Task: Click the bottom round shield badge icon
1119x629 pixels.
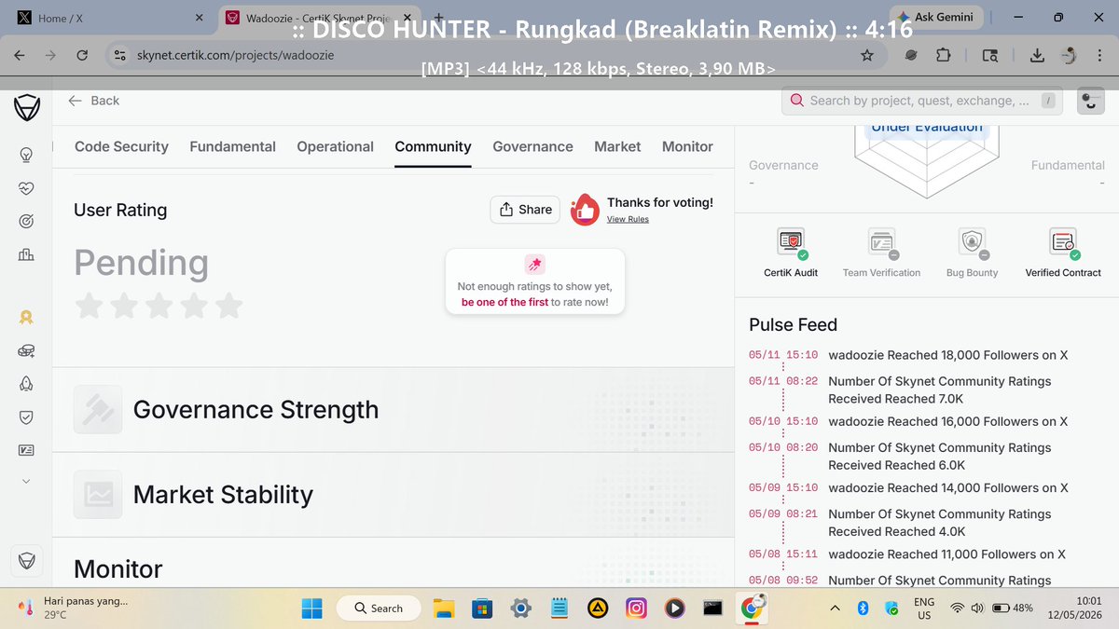Action: tap(26, 561)
